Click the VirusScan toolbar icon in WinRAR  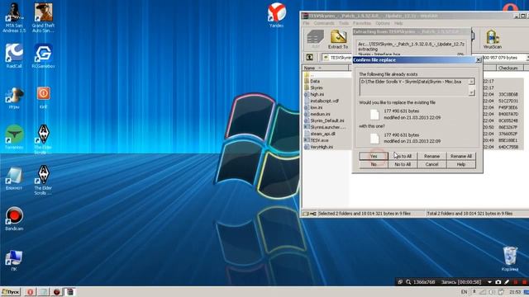(493, 40)
